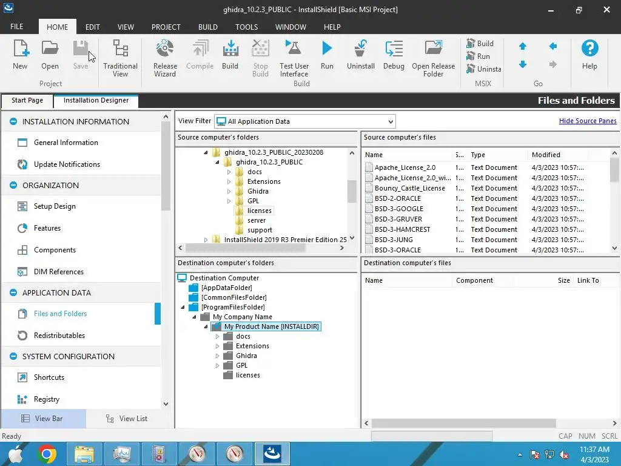Expand the source Extensions folder
The width and height of the screenshot is (621, 466).
coord(229,181)
